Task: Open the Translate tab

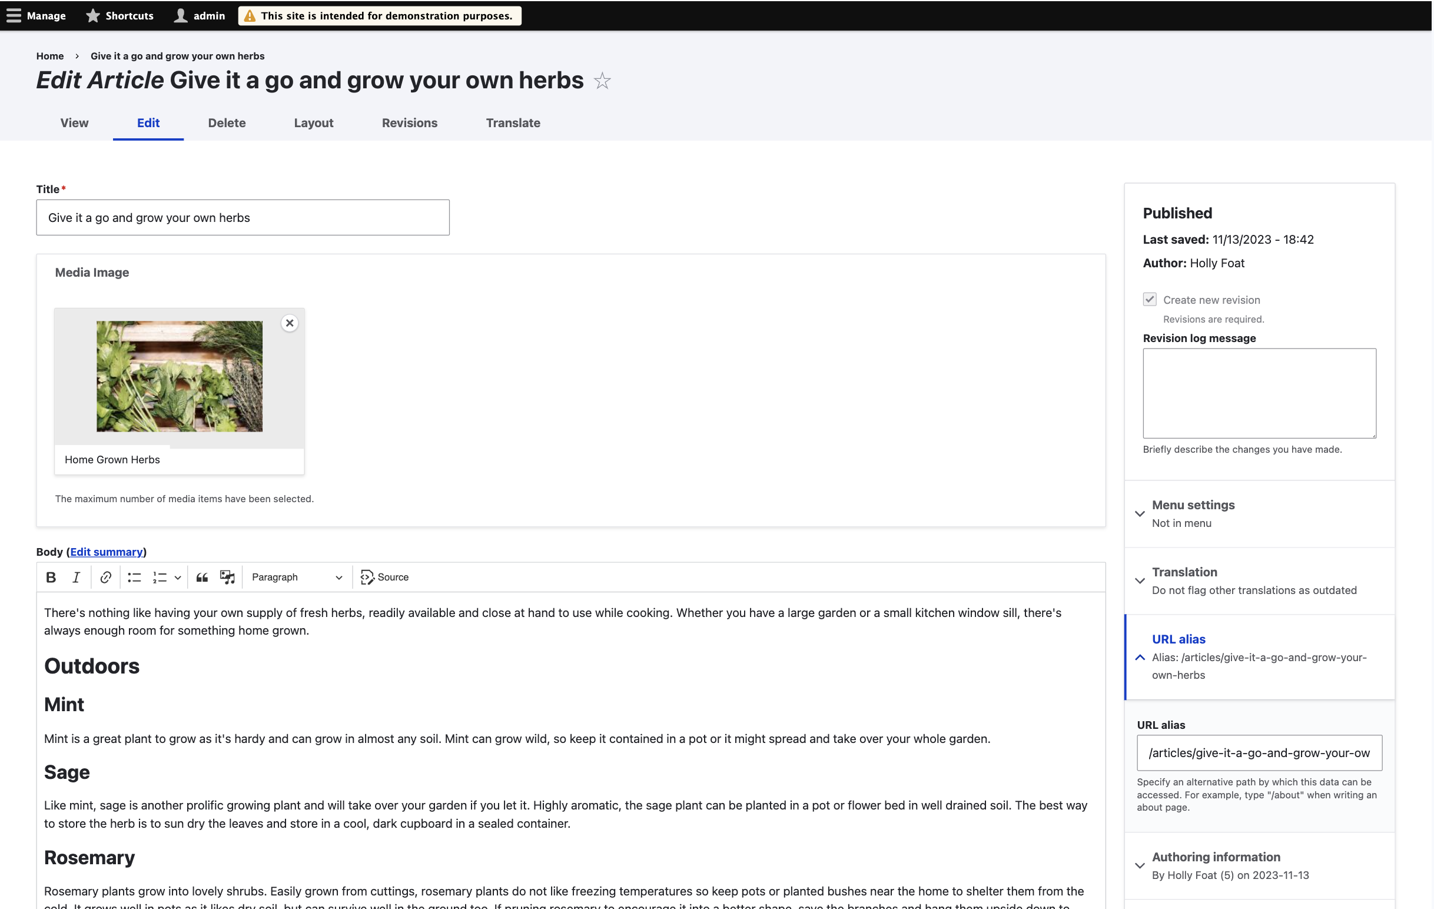Action: click(x=513, y=122)
